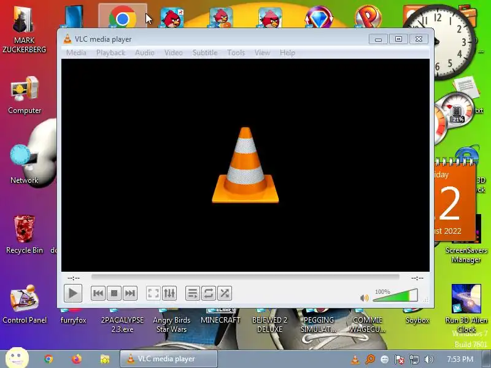
Task: Skip to next media in playlist
Action: click(x=130, y=293)
